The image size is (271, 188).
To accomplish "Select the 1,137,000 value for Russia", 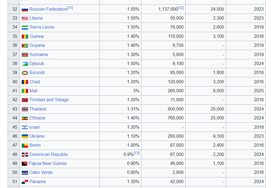I will tap(168, 9).
